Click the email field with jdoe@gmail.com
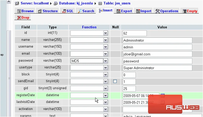The image size is (203, 117). [157, 54]
